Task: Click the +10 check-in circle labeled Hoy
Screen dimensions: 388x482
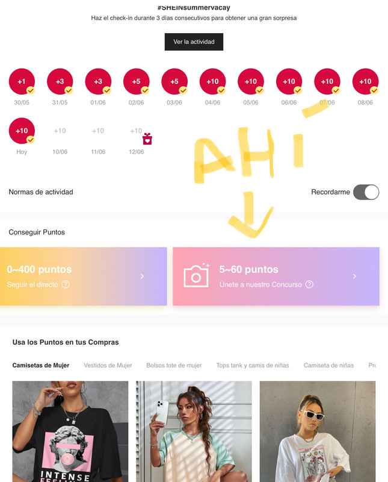Action: pyautogui.click(x=22, y=131)
